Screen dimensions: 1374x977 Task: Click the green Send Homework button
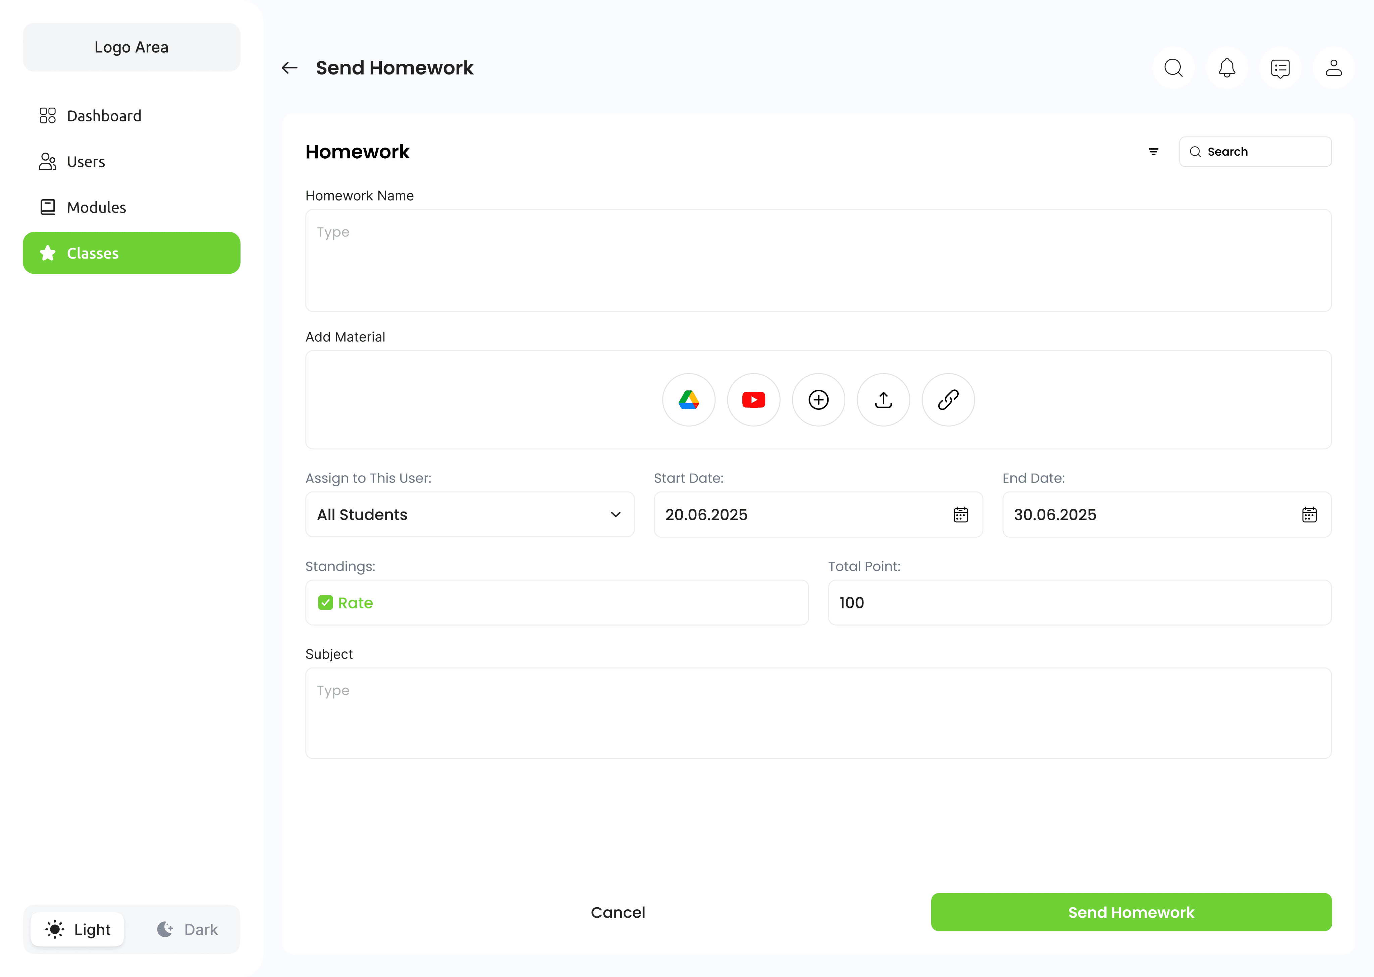coord(1131,912)
